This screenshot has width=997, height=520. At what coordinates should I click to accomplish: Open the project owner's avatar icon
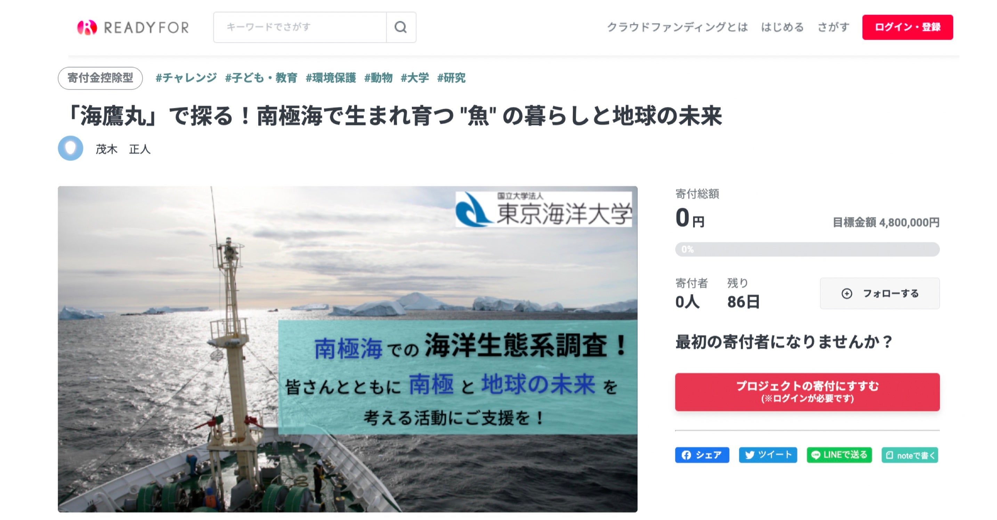click(71, 148)
